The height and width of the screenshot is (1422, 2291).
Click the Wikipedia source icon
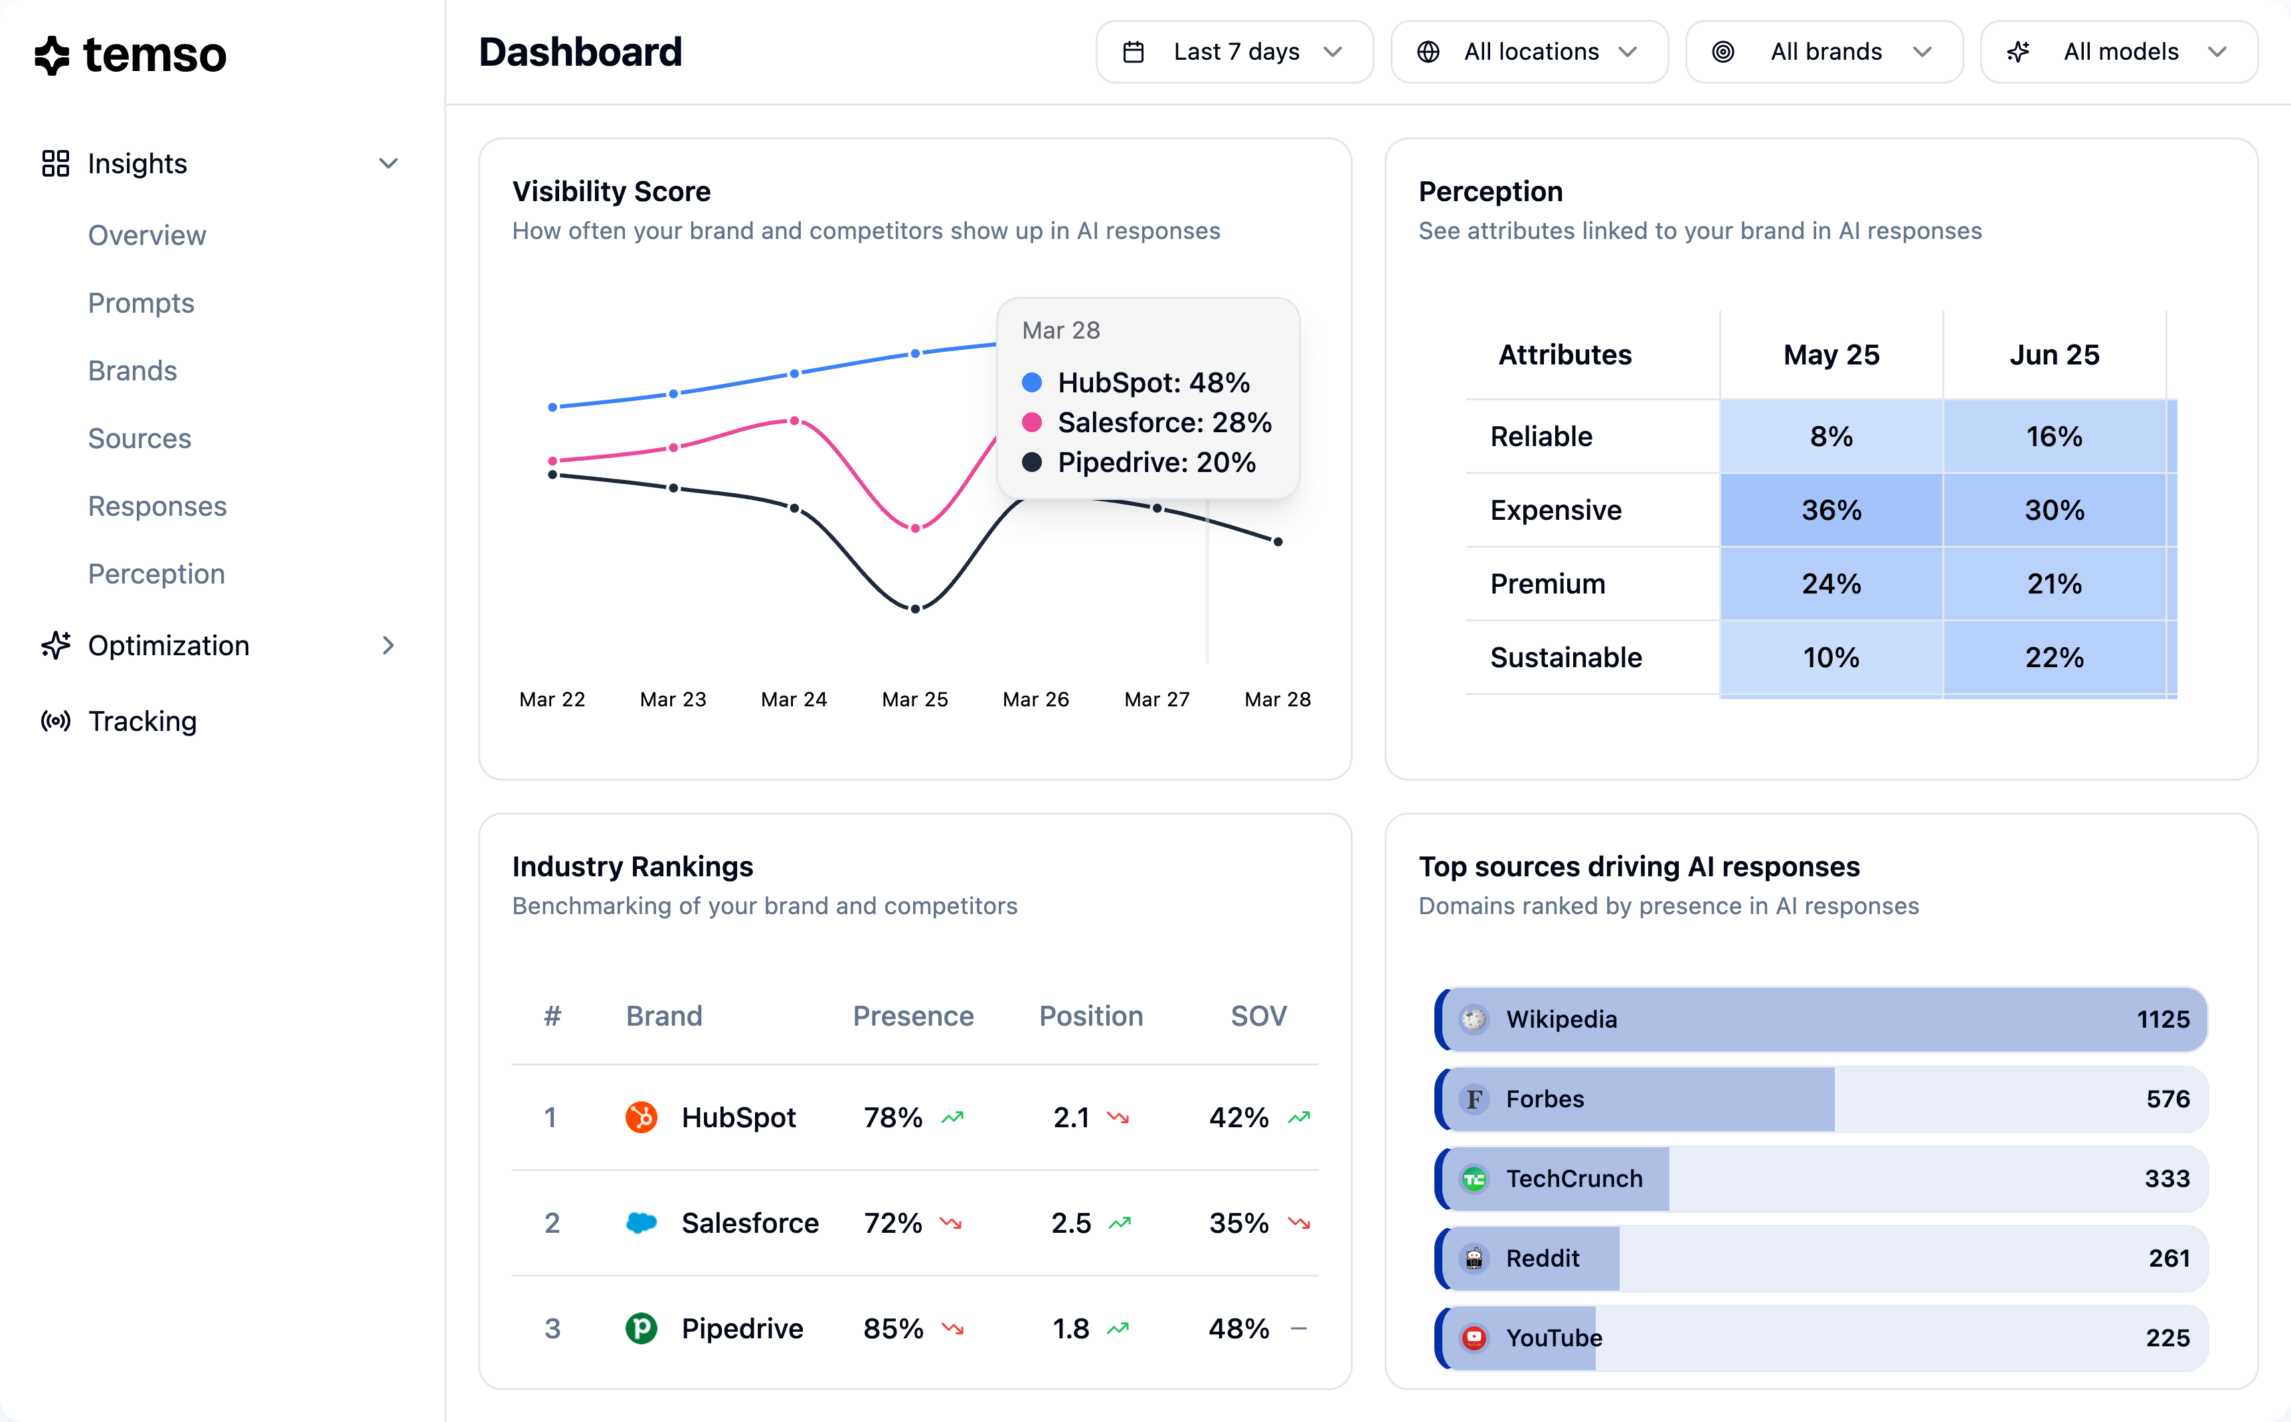click(x=1474, y=1020)
